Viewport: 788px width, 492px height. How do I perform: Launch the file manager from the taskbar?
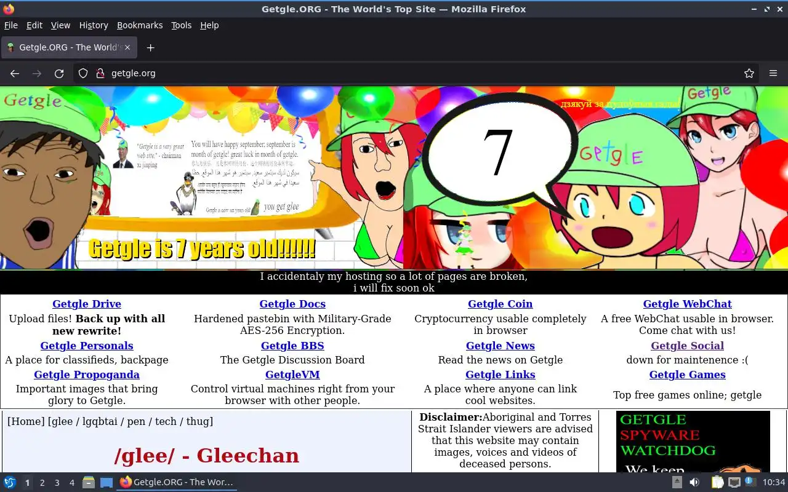pyautogui.click(x=89, y=483)
